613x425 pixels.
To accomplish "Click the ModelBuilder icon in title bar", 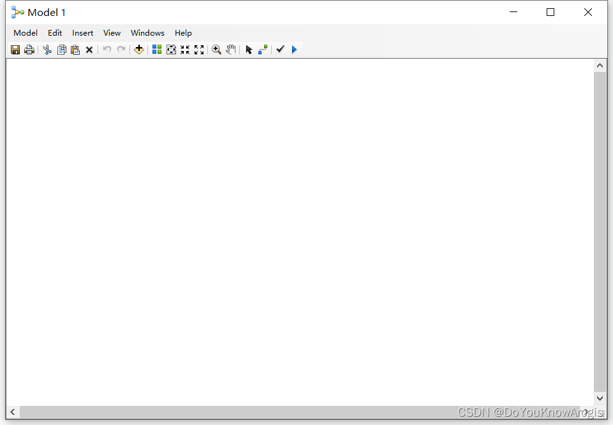I will tap(18, 12).
